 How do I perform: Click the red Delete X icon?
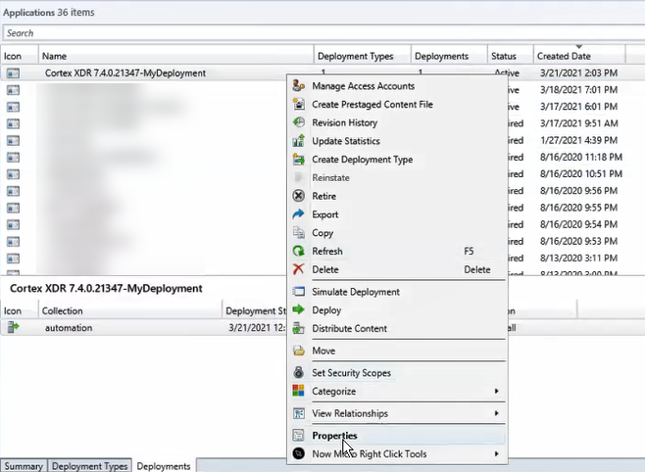(x=299, y=269)
